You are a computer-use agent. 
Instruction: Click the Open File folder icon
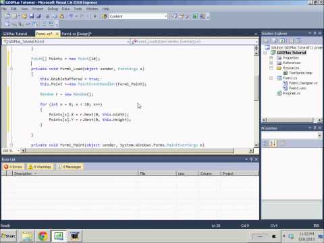coord(24,16)
